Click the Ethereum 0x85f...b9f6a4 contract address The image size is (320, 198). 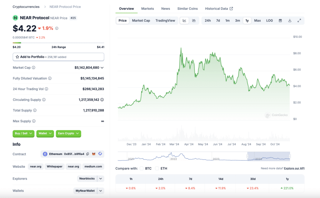click(x=67, y=154)
